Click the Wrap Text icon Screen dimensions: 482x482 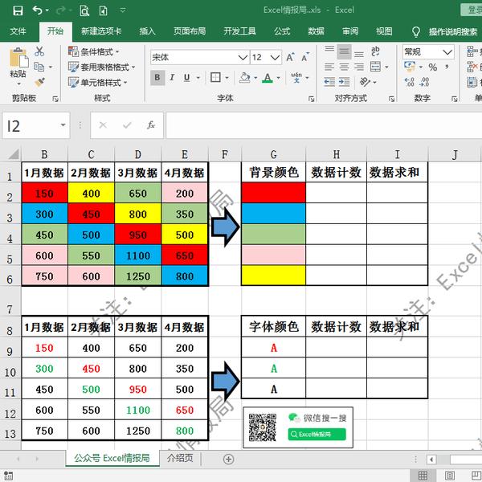click(375, 51)
